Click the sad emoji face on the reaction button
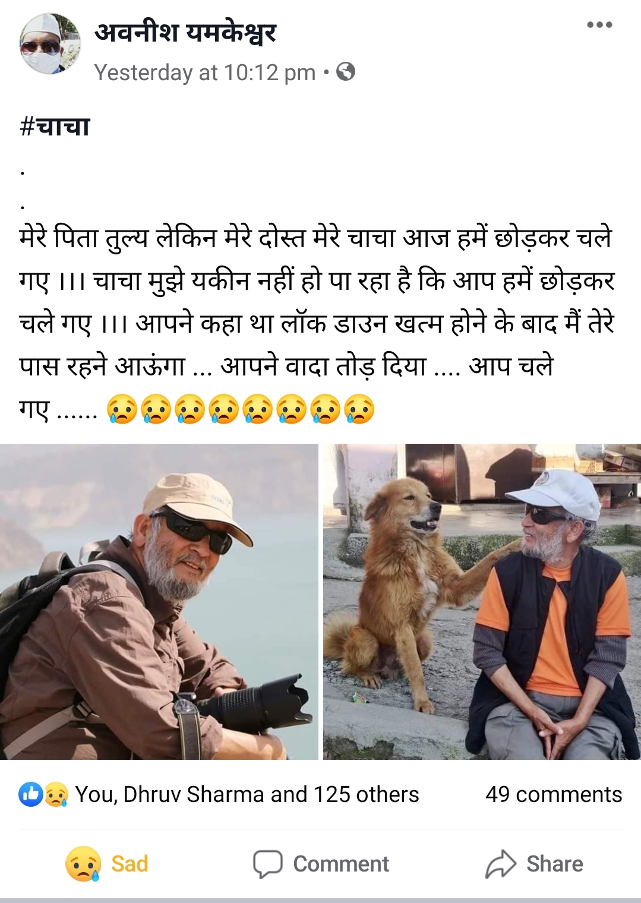Screen dimensions: 641x903 tap(83, 864)
